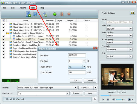This screenshot has width=137, height=104.
Task: Click file icon of PROTOTY row
Action: click(11, 27)
